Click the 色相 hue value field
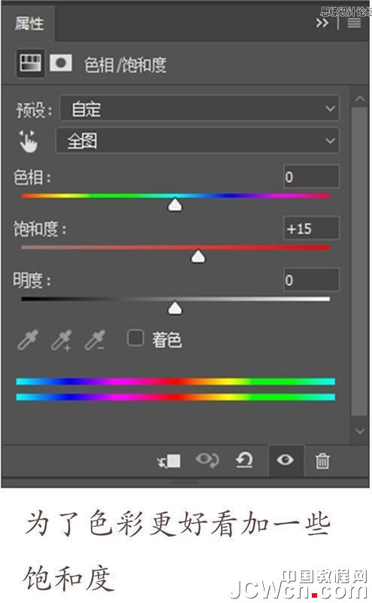 (x=311, y=177)
